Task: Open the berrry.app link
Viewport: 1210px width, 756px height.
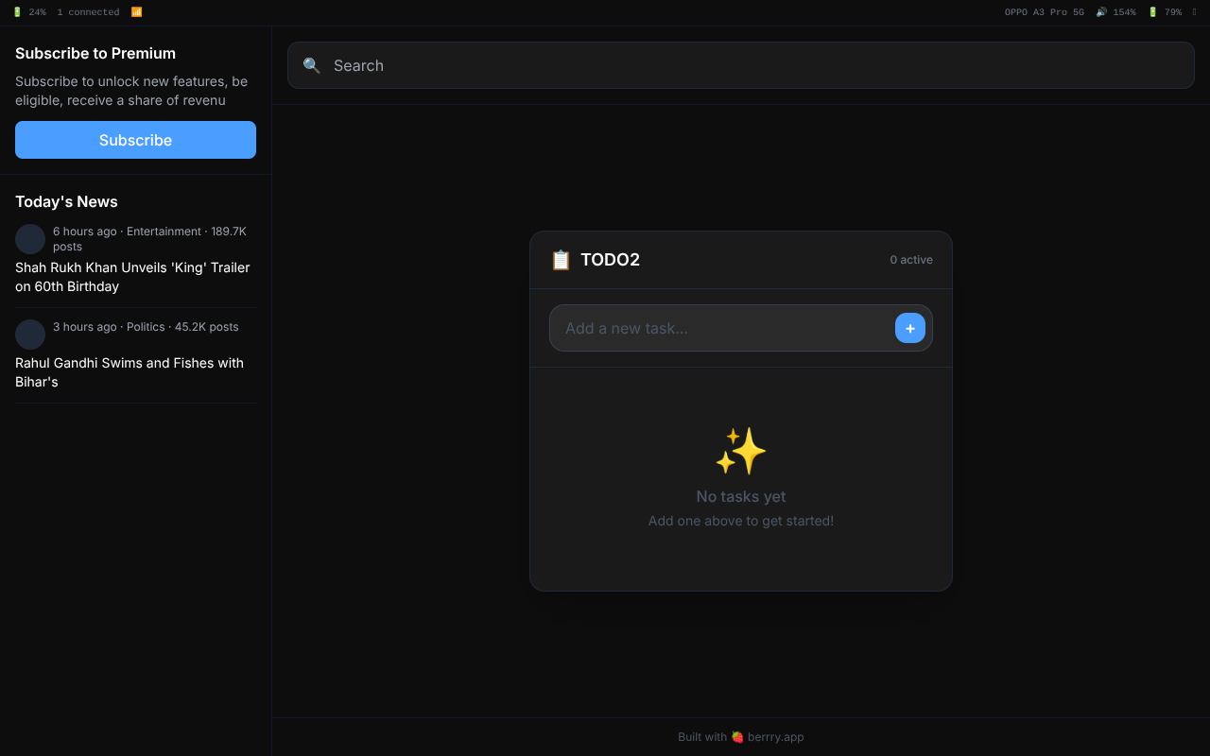Action: pyautogui.click(x=775, y=736)
